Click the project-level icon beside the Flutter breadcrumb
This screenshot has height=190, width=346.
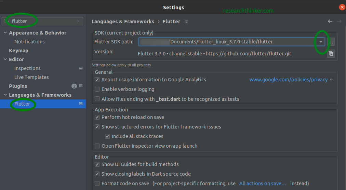coord(186,22)
